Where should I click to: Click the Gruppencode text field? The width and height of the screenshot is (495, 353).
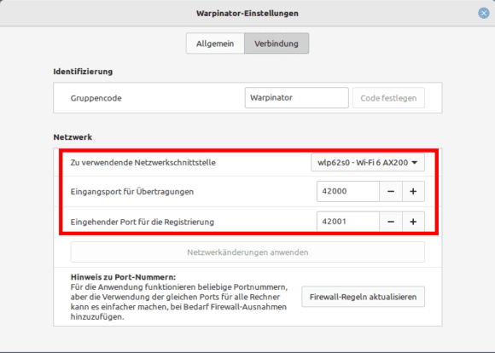click(296, 98)
